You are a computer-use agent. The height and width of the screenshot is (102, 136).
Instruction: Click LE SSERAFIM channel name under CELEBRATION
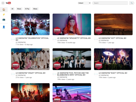click(x=21, y=42)
